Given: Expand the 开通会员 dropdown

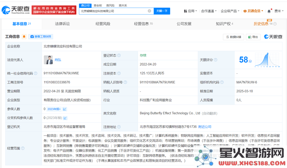Looking at the screenshot, I should pyautogui.click(x=253, y=11).
